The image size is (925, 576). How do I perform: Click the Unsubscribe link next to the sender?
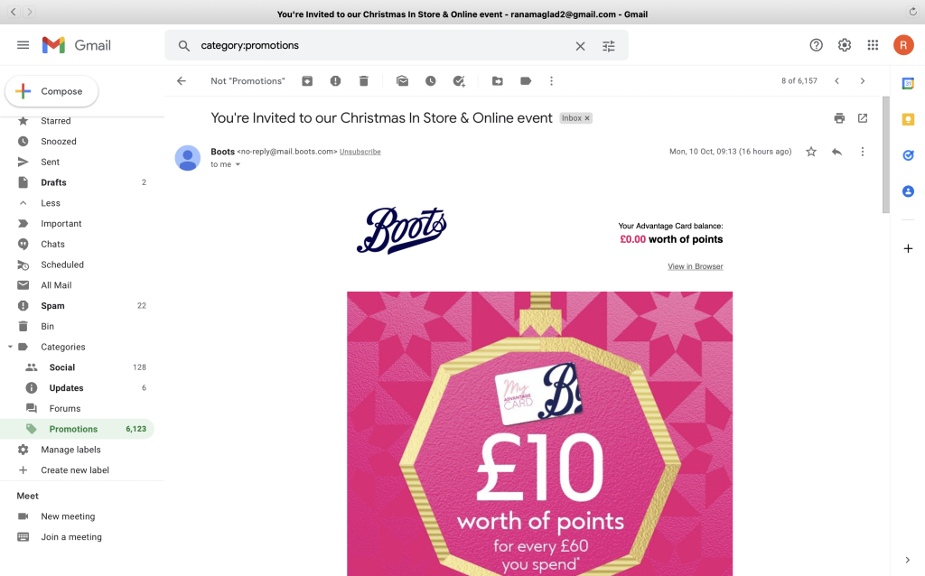(360, 152)
